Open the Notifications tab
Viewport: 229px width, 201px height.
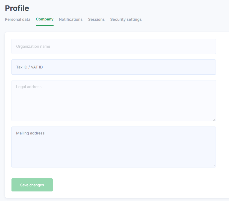pos(71,19)
